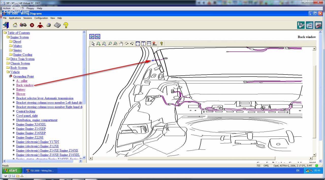Image resolution: width=325 pixels, height=180 pixels.
Task: Fit diagram to window width
Action: 149,44
